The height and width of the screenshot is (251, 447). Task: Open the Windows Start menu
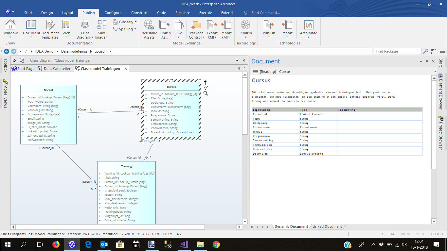click(8, 244)
